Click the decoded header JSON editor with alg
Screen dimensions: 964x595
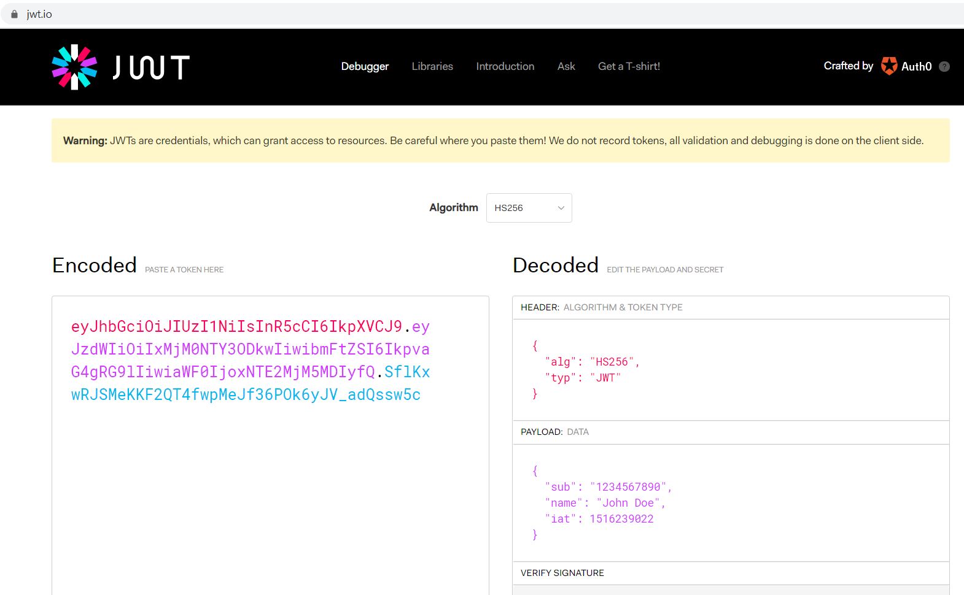[x=731, y=370]
